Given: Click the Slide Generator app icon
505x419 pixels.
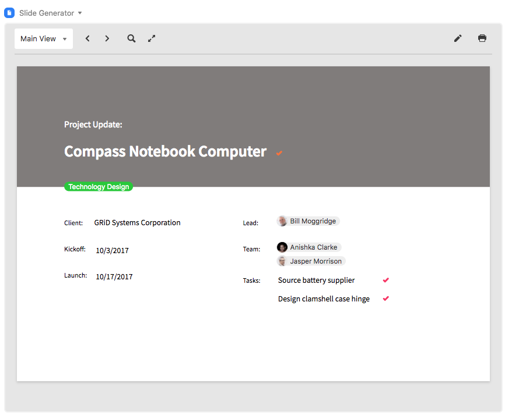Looking at the screenshot, I should pos(9,13).
